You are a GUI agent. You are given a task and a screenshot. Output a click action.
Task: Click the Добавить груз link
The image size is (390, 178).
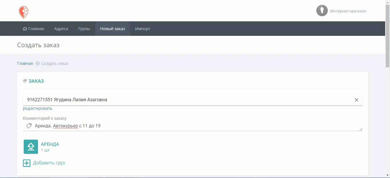49,163
